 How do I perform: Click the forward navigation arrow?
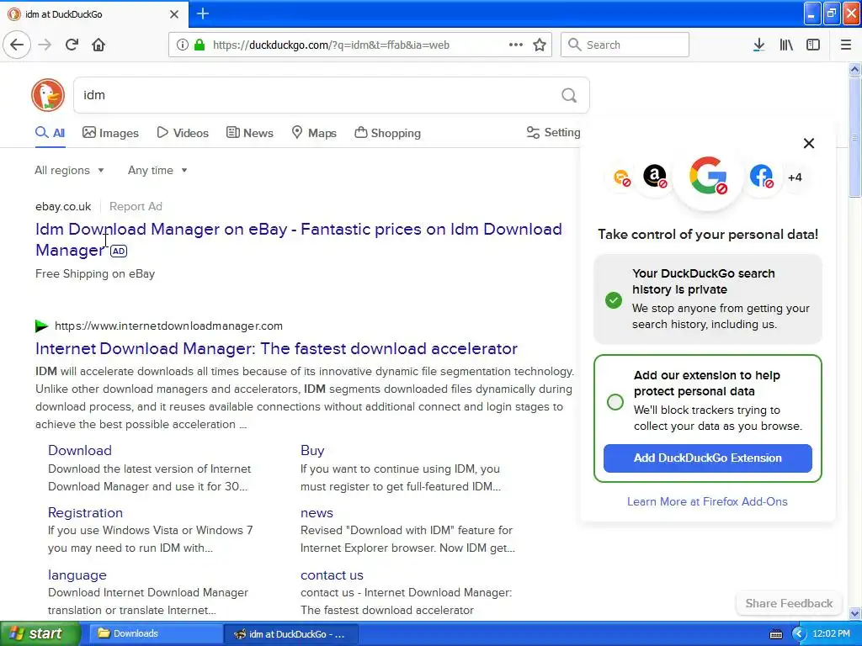(45, 45)
